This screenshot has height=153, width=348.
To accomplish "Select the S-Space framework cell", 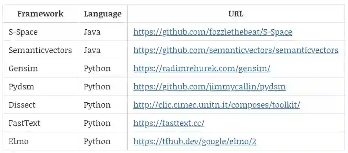I will click(23, 32).
